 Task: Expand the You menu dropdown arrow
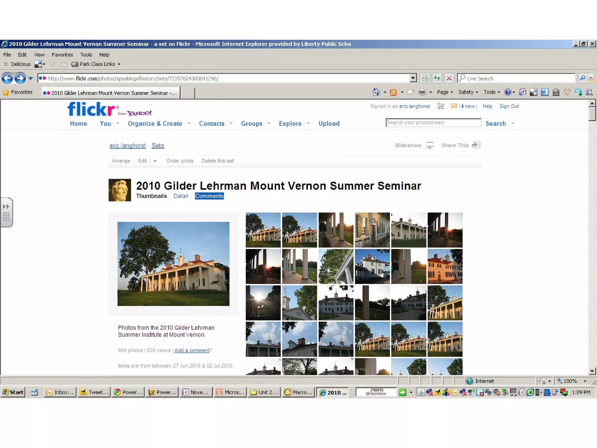point(118,123)
